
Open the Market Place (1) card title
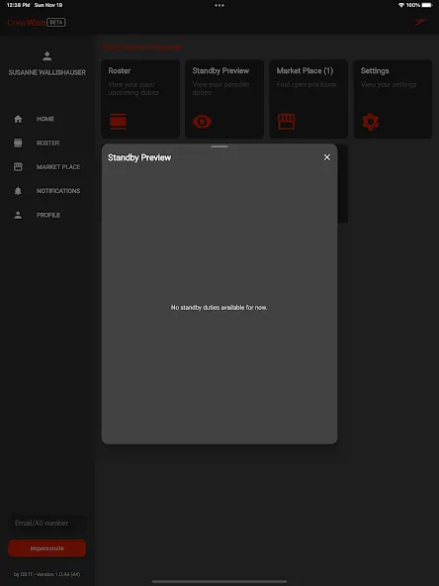point(305,70)
